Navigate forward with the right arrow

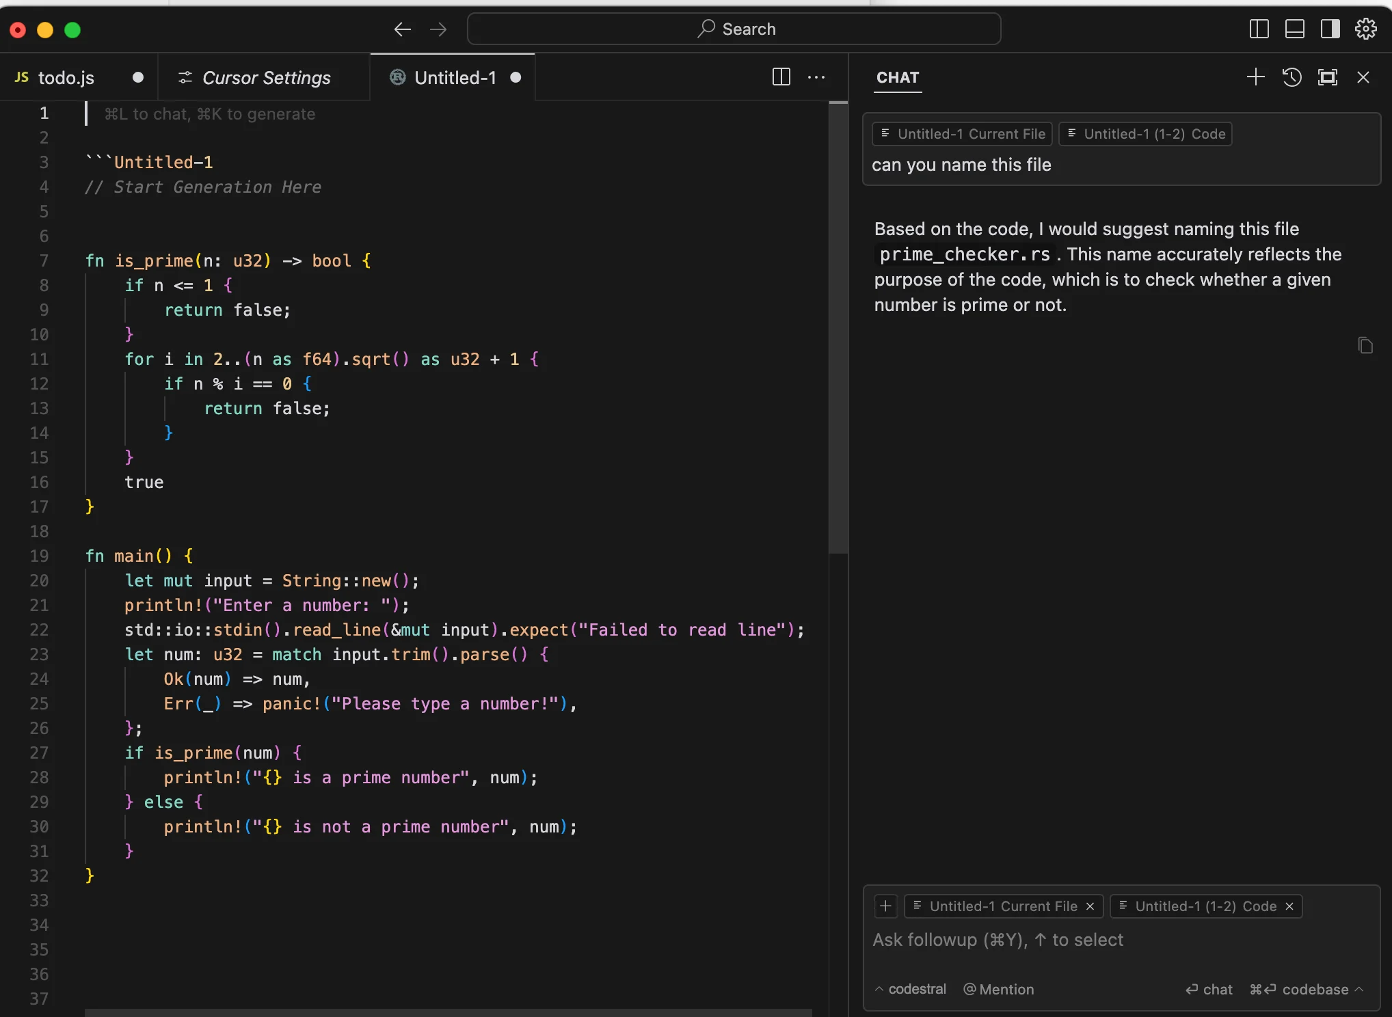pyautogui.click(x=438, y=29)
